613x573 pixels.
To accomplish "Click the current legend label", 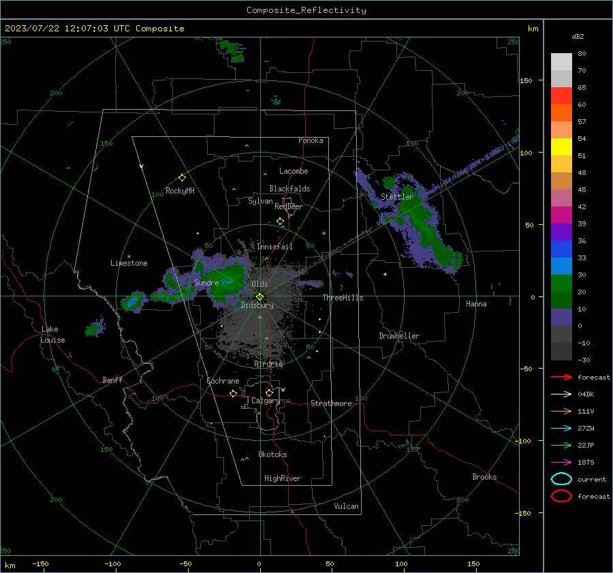I will click(592, 479).
